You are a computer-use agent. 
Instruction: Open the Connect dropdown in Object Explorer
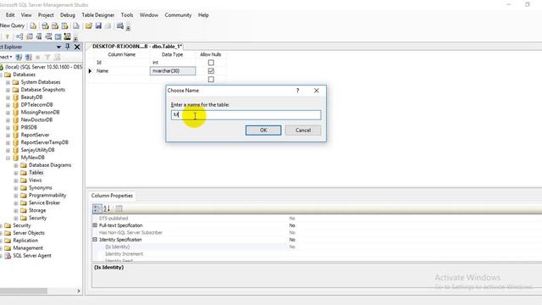[x=6, y=57]
